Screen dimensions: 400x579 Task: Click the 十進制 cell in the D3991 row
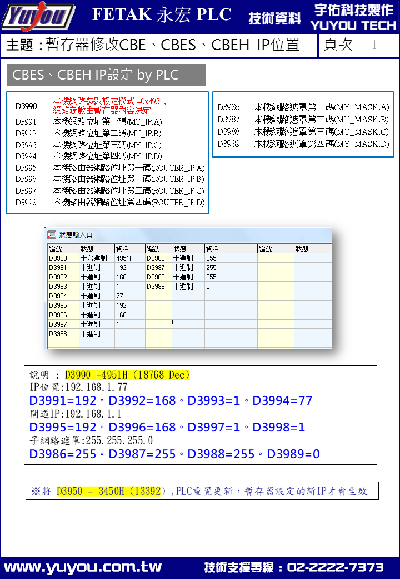coord(97,268)
